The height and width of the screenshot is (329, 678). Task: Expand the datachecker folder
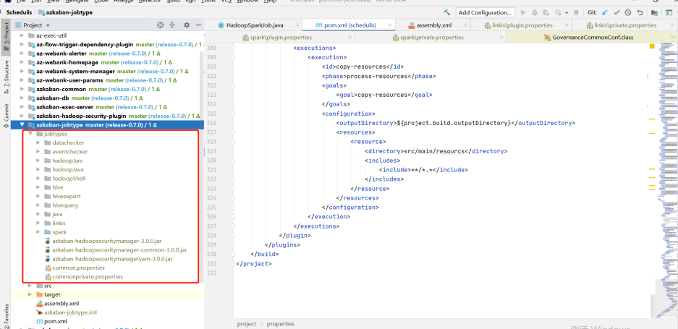(38, 143)
